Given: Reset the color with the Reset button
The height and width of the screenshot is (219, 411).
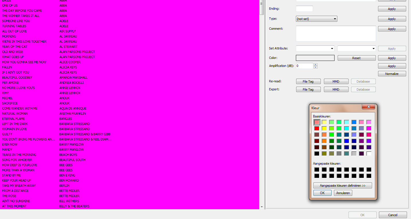Looking at the screenshot, I should pyautogui.click(x=356, y=58).
